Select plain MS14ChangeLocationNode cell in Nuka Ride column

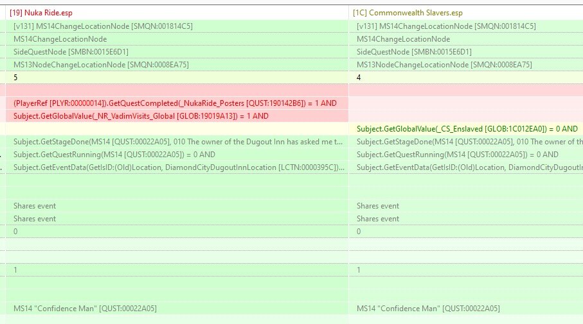point(177,39)
